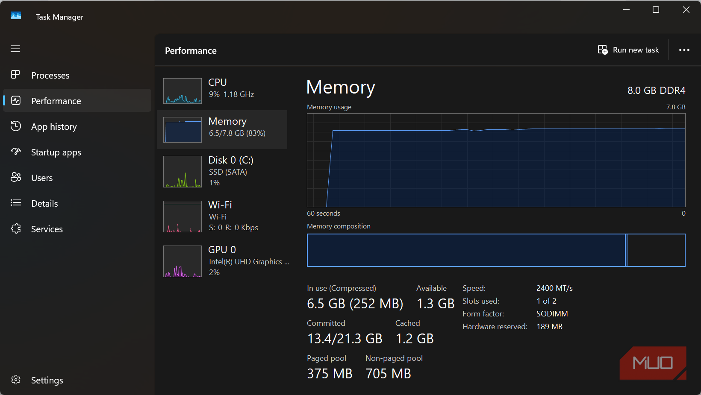Click the Committed value 13.4/21.3 GB
Screen dimensions: 701x395
(345, 339)
